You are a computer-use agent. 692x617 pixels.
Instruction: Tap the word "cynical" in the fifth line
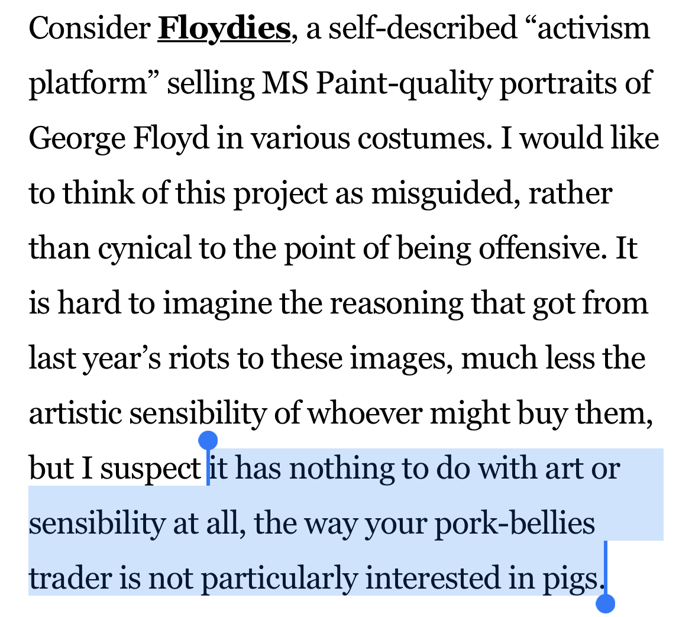(144, 248)
